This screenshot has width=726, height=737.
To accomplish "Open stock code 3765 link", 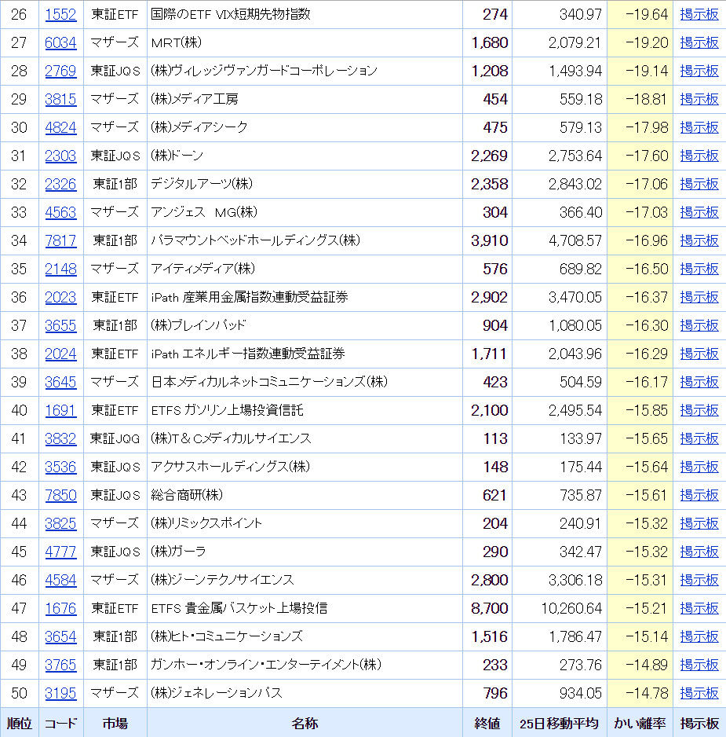I will tap(60, 665).
